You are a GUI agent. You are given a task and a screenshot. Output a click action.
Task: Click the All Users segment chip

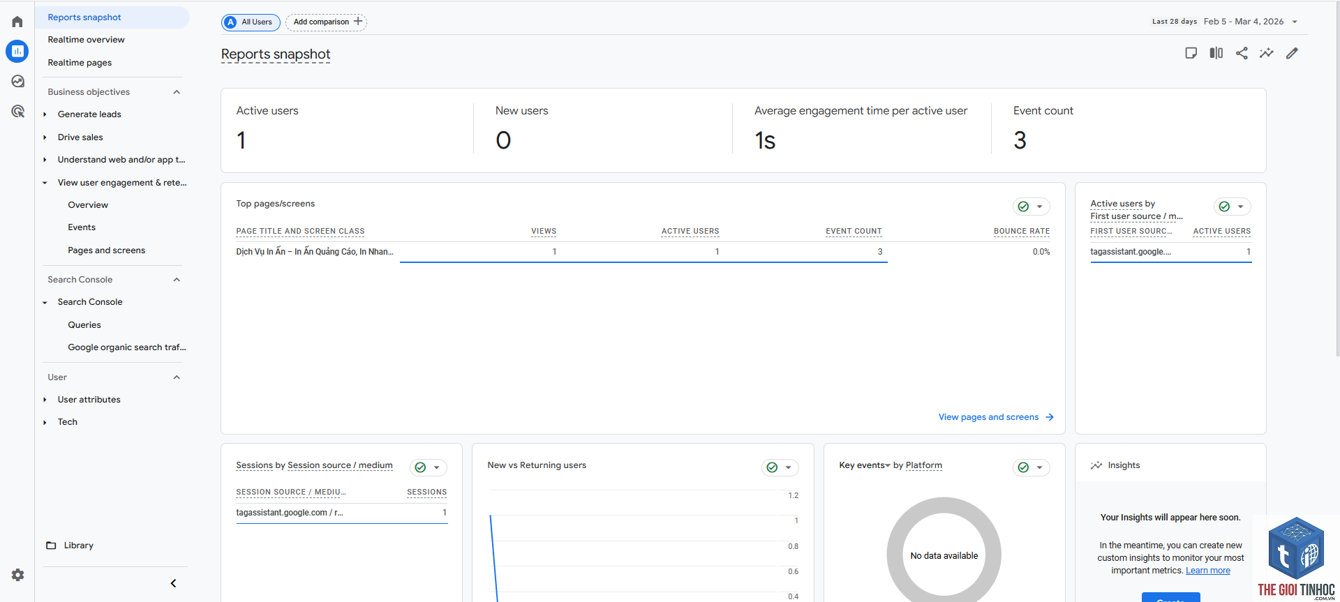coord(251,22)
